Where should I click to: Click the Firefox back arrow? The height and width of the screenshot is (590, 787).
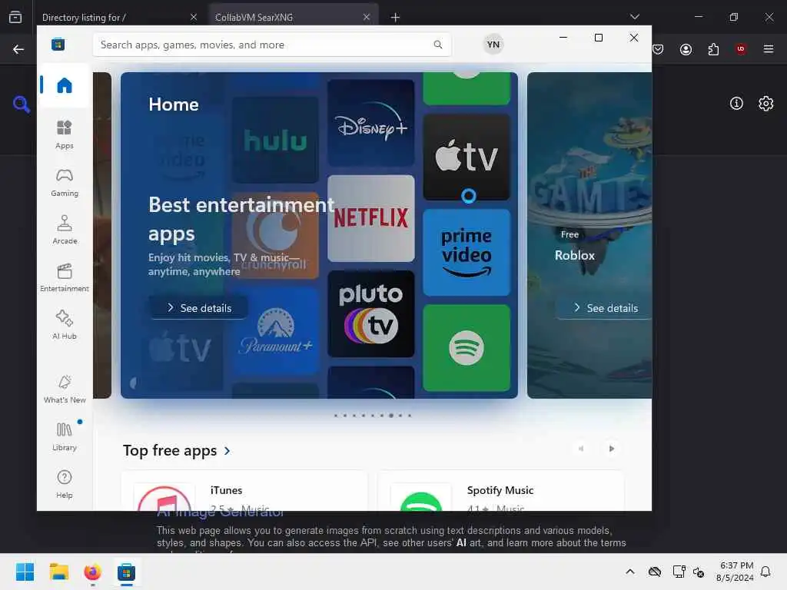point(18,49)
